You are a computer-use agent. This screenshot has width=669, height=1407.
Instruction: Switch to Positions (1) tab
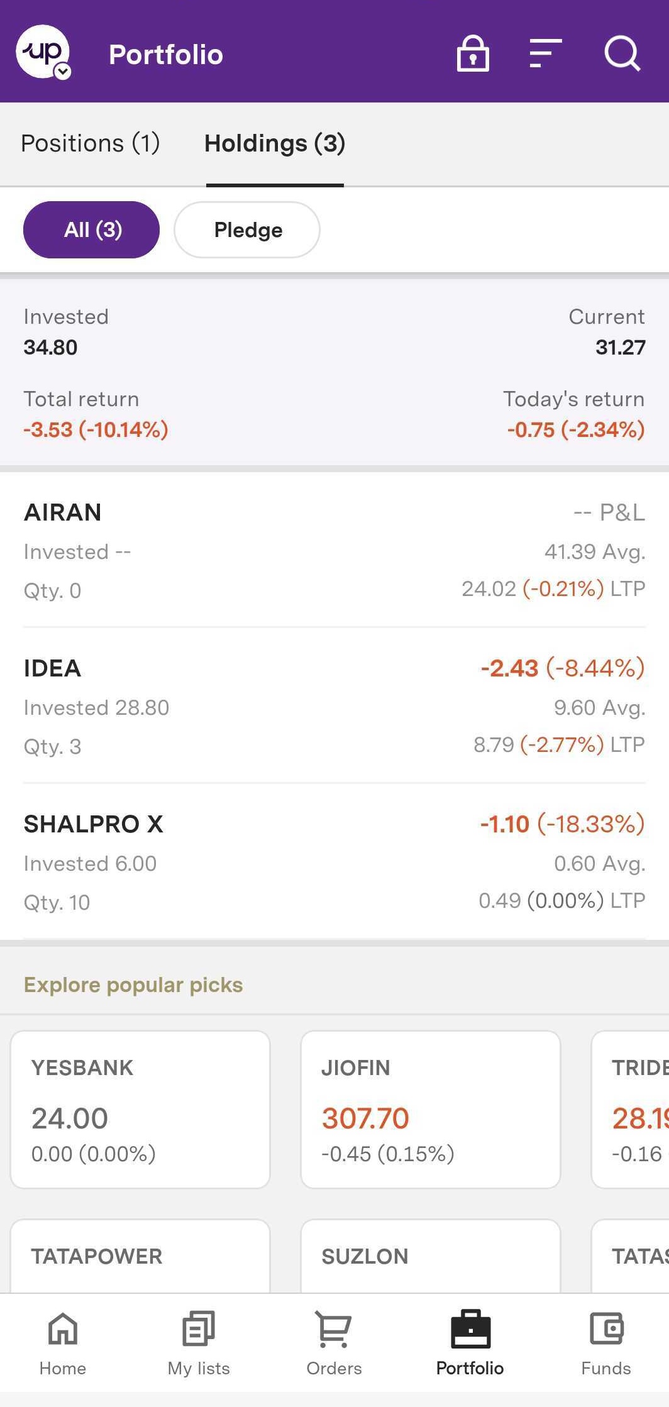(91, 143)
